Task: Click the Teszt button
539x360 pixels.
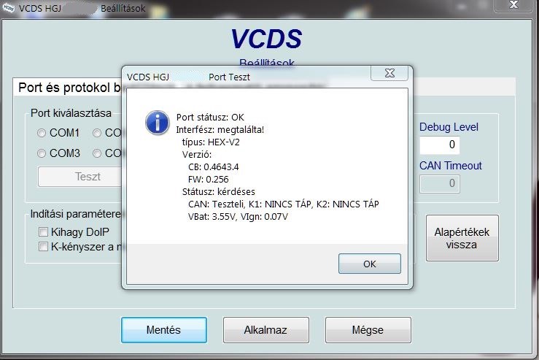Action: coord(80,177)
